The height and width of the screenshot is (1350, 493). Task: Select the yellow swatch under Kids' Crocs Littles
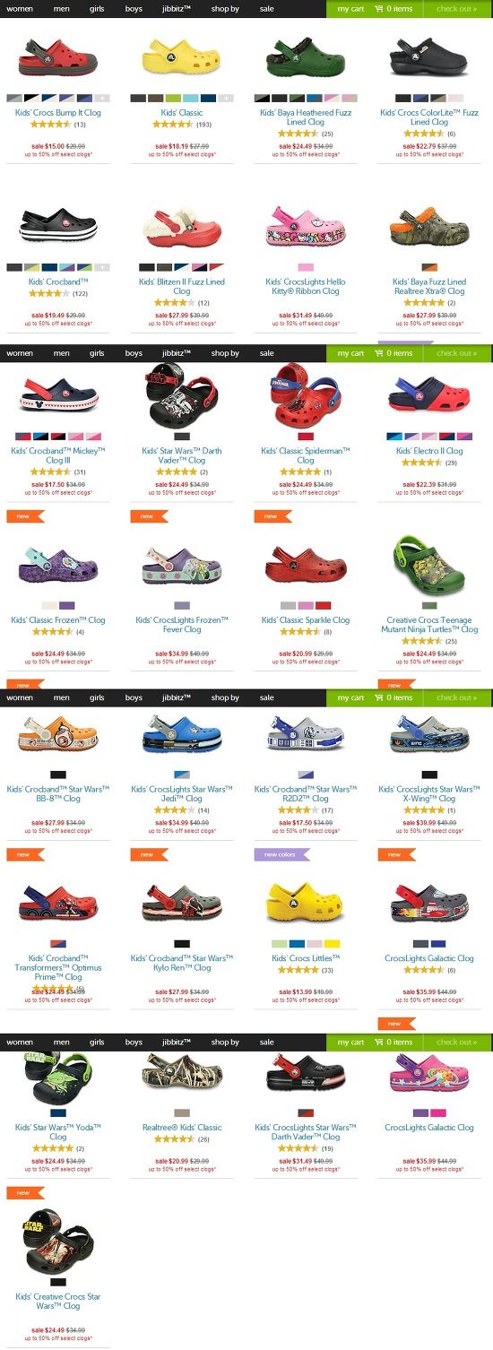coord(332,944)
